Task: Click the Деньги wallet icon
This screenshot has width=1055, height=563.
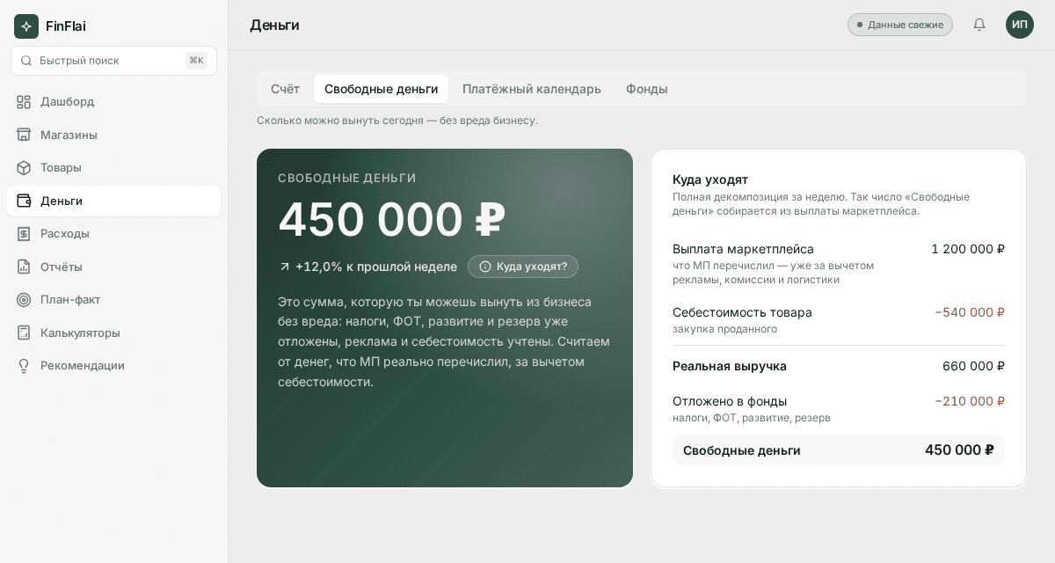Action: coord(24,201)
